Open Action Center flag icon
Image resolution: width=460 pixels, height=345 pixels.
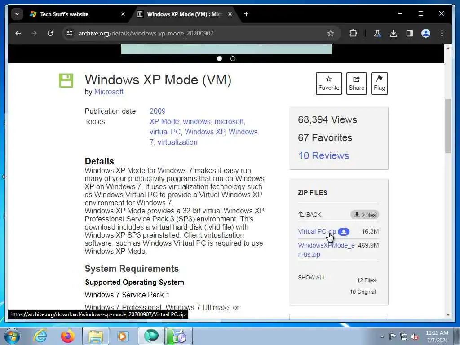tap(393, 336)
